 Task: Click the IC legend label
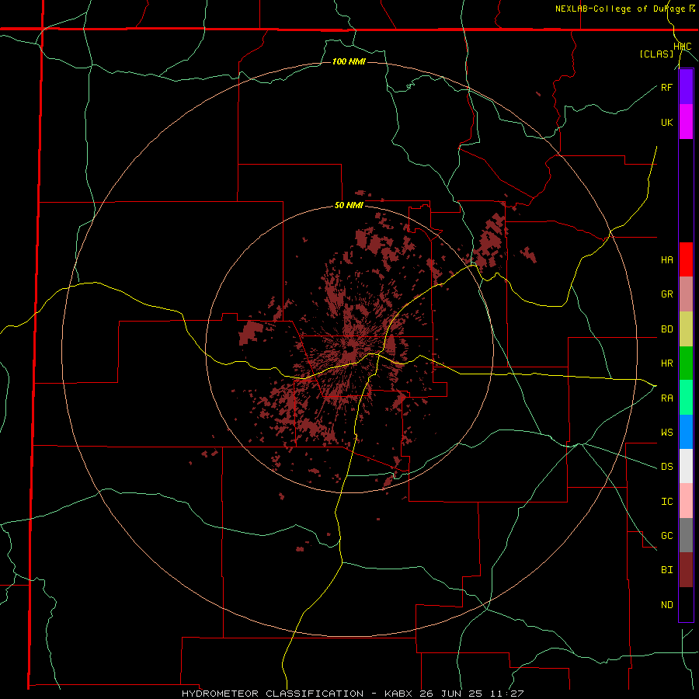666,502
